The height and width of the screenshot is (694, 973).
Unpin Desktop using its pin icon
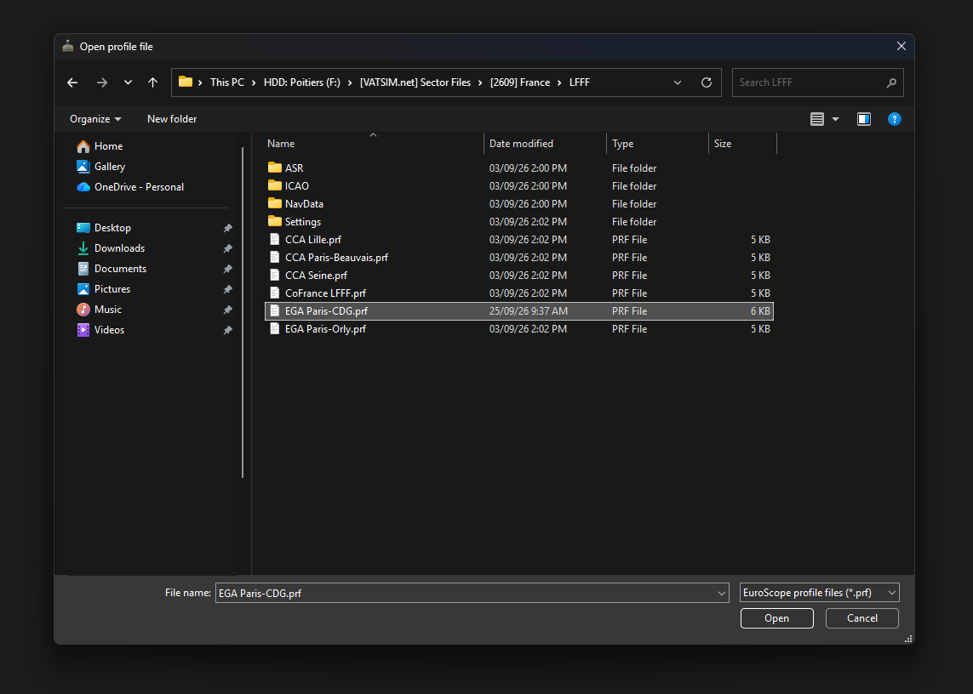(228, 228)
